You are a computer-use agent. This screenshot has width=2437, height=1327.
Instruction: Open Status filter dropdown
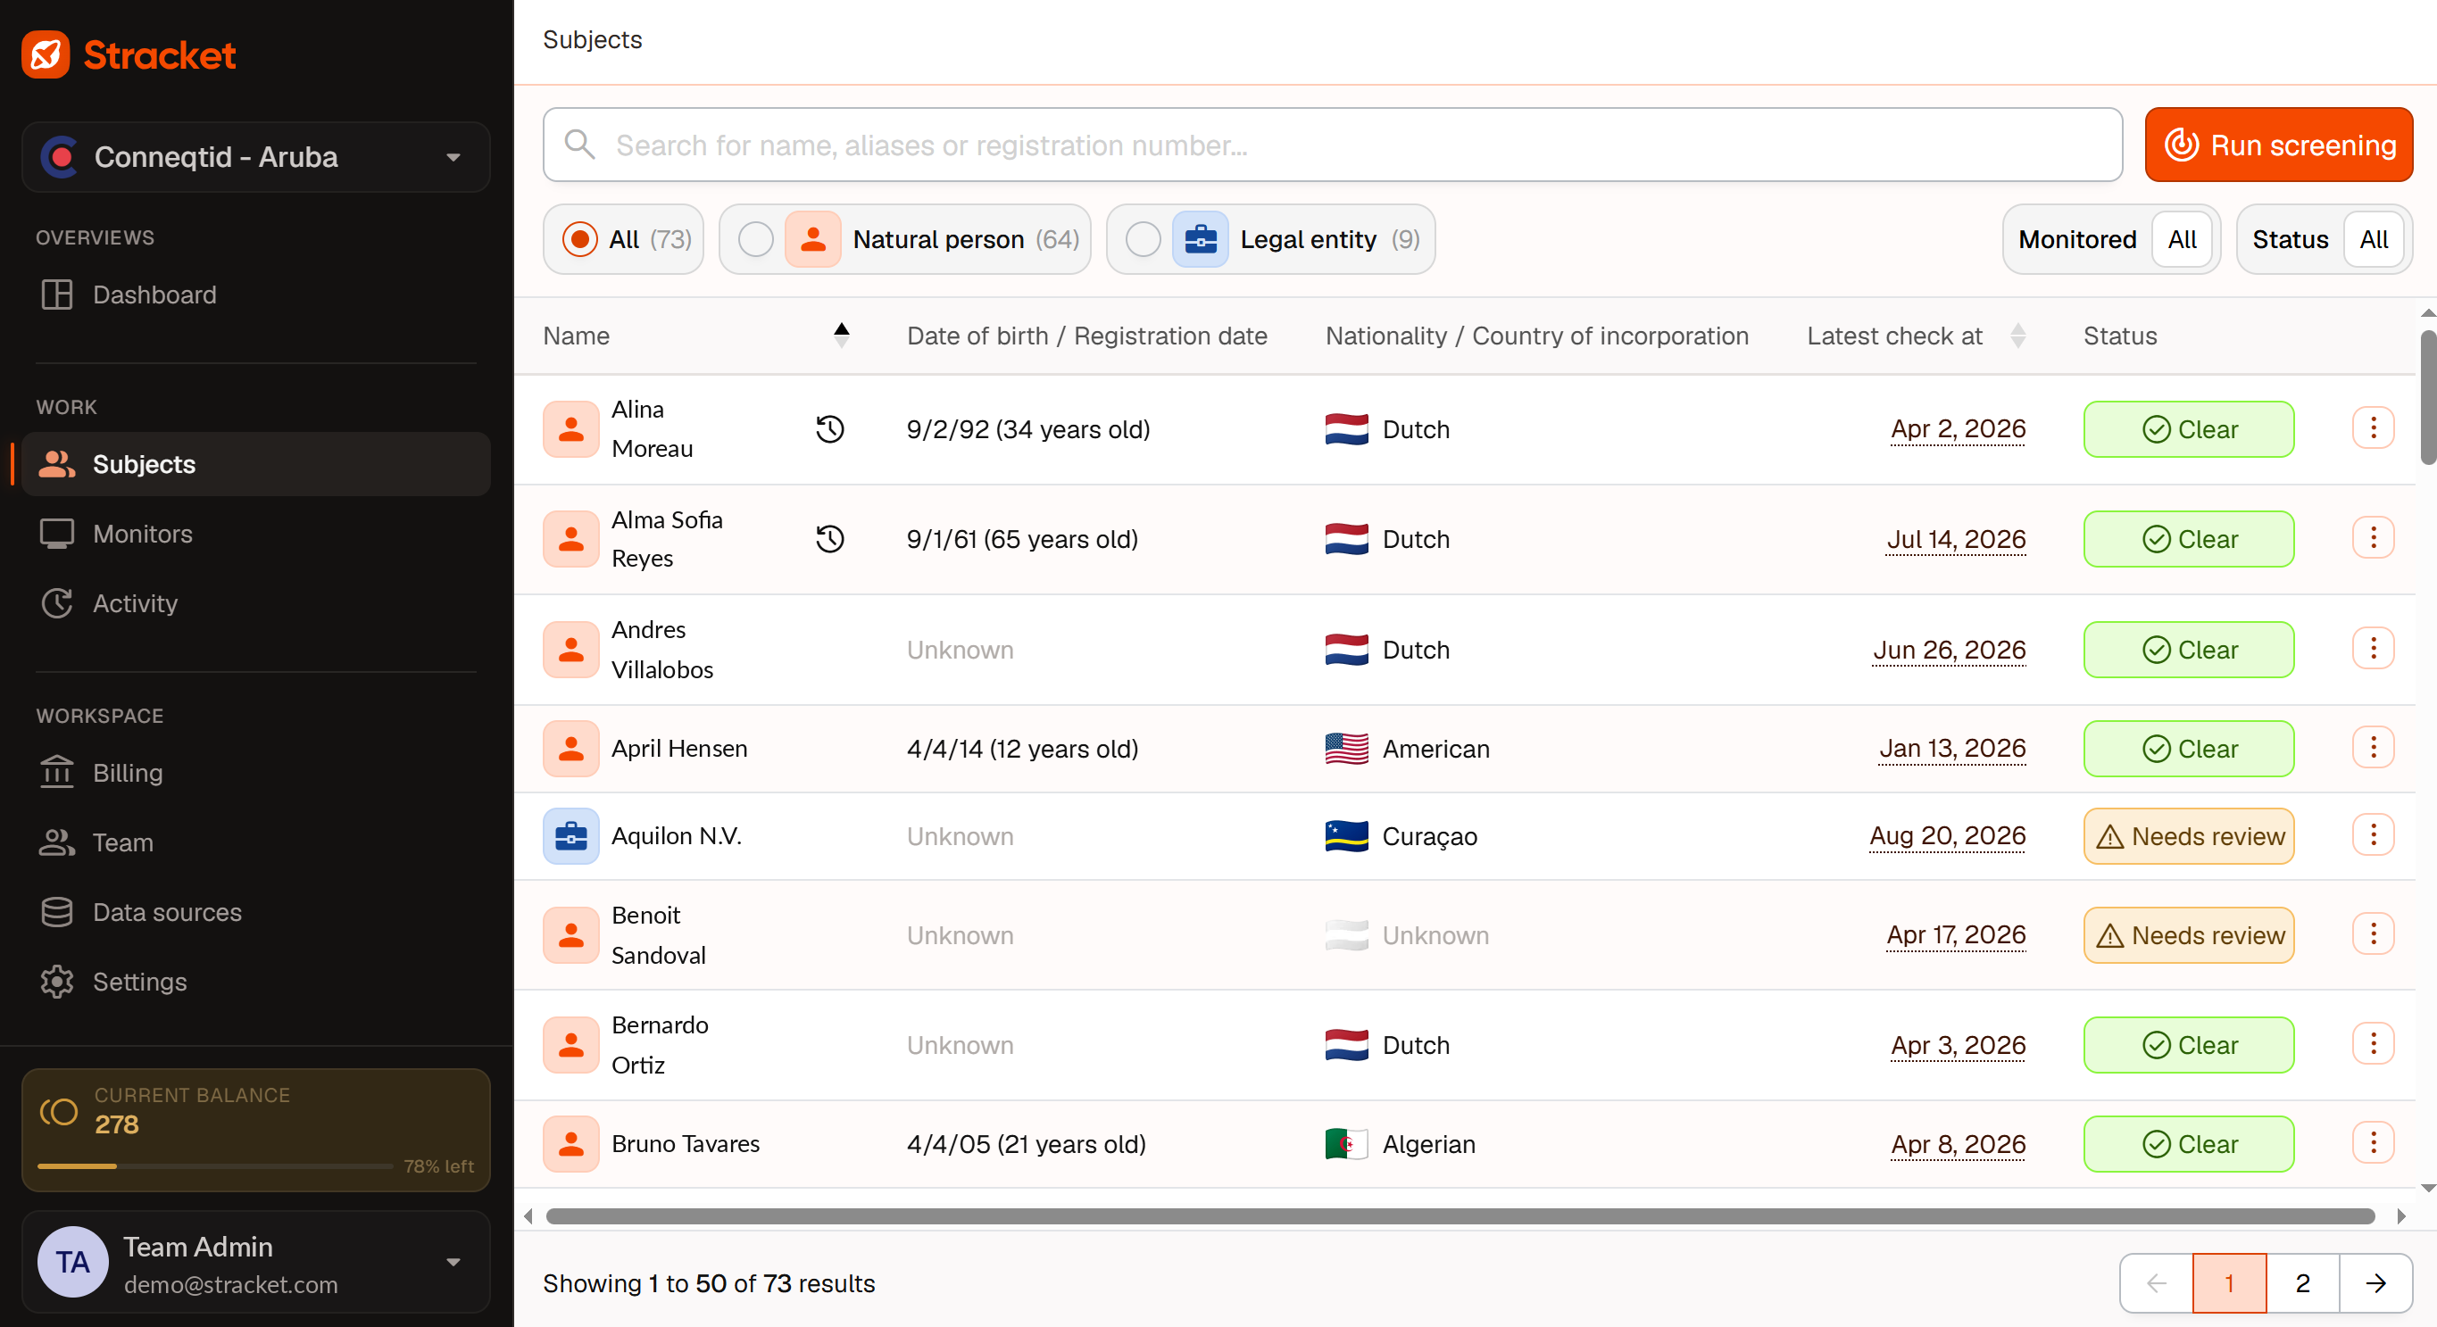pyautogui.click(x=2373, y=239)
